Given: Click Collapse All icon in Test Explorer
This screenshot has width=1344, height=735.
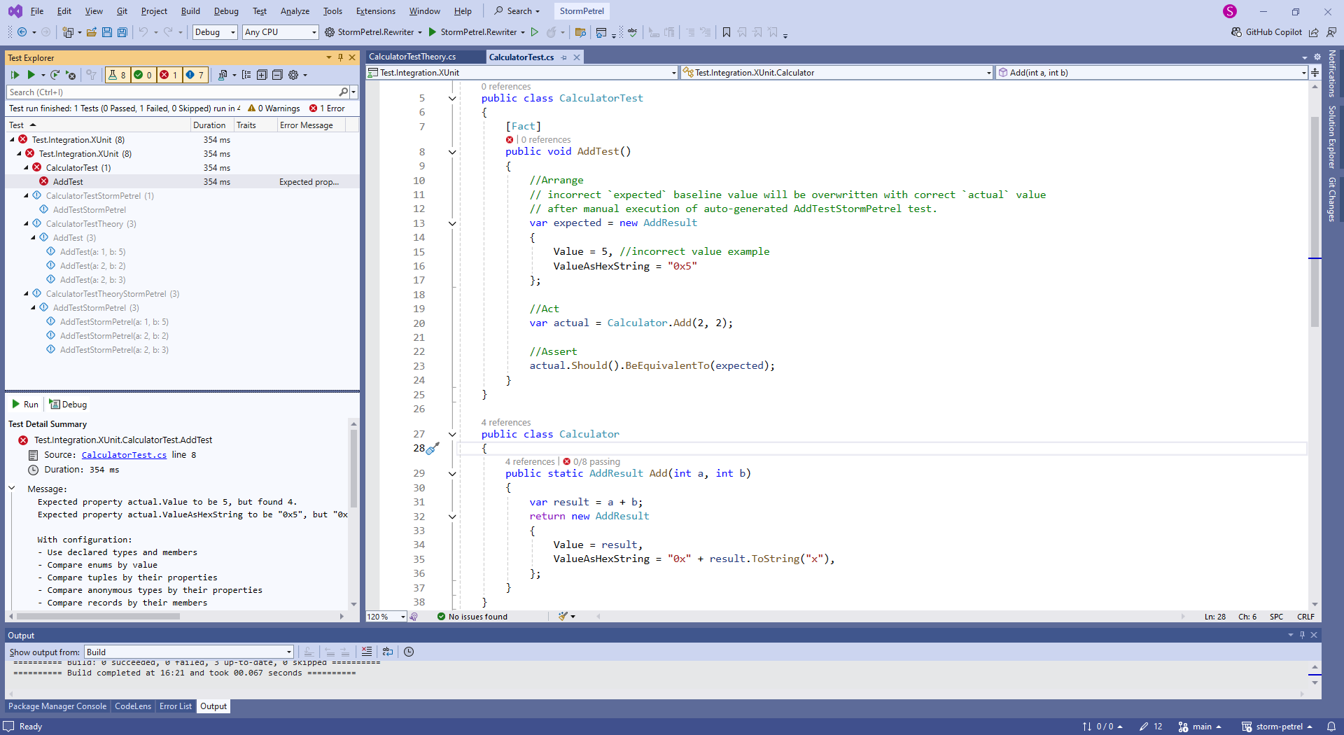Looking at the screenshot, I should pyautogui.click(x=277, y=75).
